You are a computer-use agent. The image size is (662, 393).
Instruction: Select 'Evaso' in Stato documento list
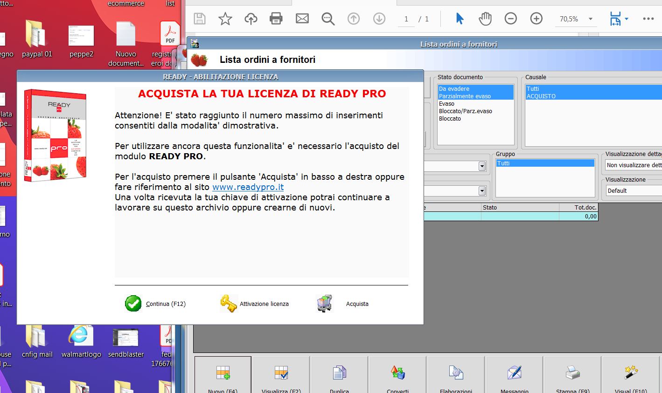pyautogui.click(x=475, y=103)
